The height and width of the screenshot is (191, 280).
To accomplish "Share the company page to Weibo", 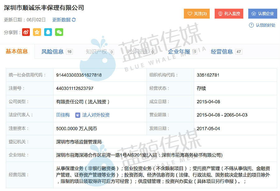I will [x=26, y=32].
